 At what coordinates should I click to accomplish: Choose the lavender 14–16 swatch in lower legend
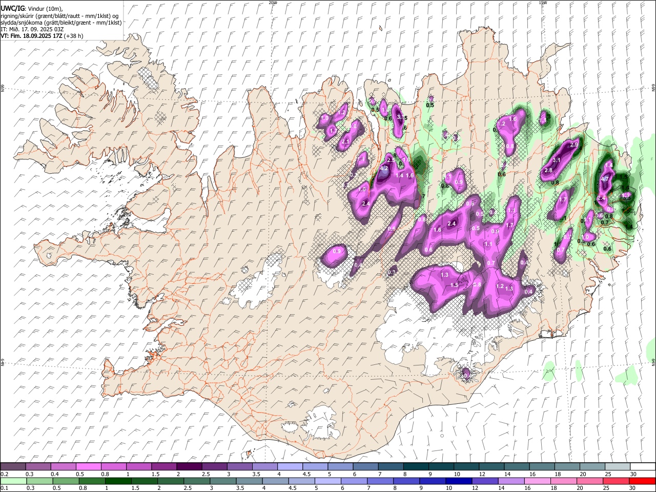pos(511,481)
